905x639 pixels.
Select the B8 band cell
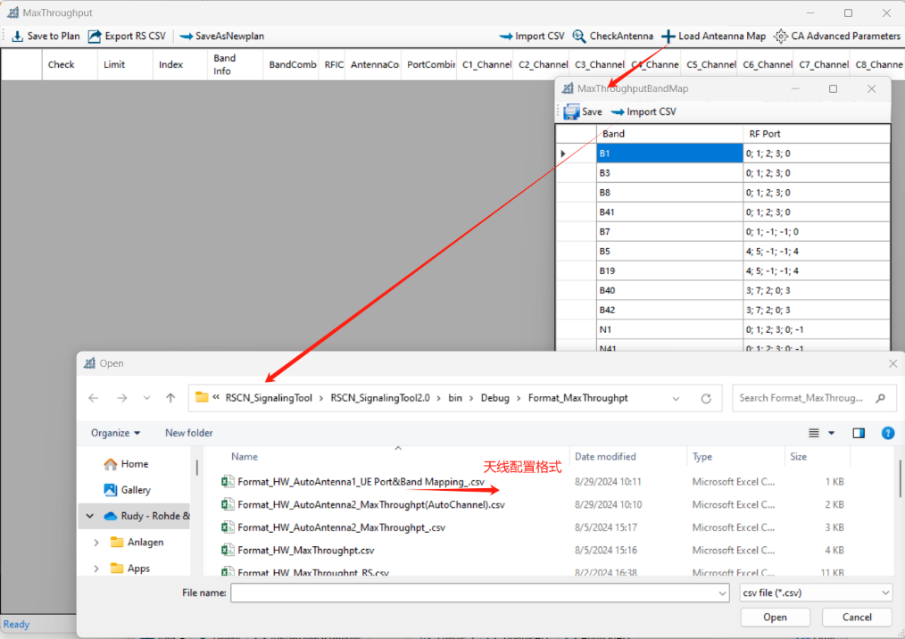pyautogui.click(x=669, y=192)
